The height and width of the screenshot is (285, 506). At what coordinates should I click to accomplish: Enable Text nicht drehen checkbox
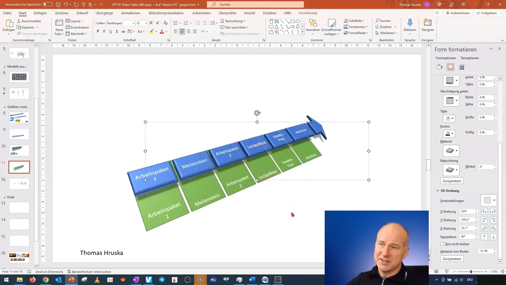click(442, 244)
